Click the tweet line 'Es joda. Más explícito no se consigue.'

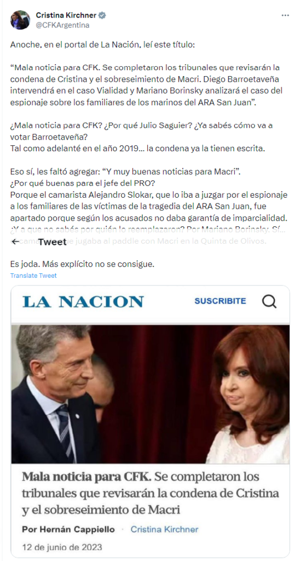pyautogui.click(x=83, y=265)
